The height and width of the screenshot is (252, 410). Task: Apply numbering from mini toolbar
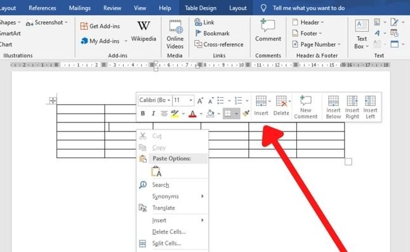tap(238, 101)
